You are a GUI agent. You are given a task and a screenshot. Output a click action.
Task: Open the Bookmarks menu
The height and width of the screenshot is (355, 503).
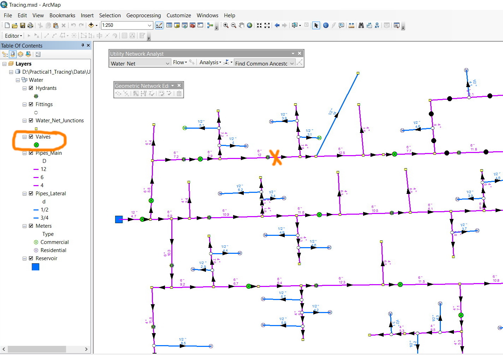coord(62,16)
